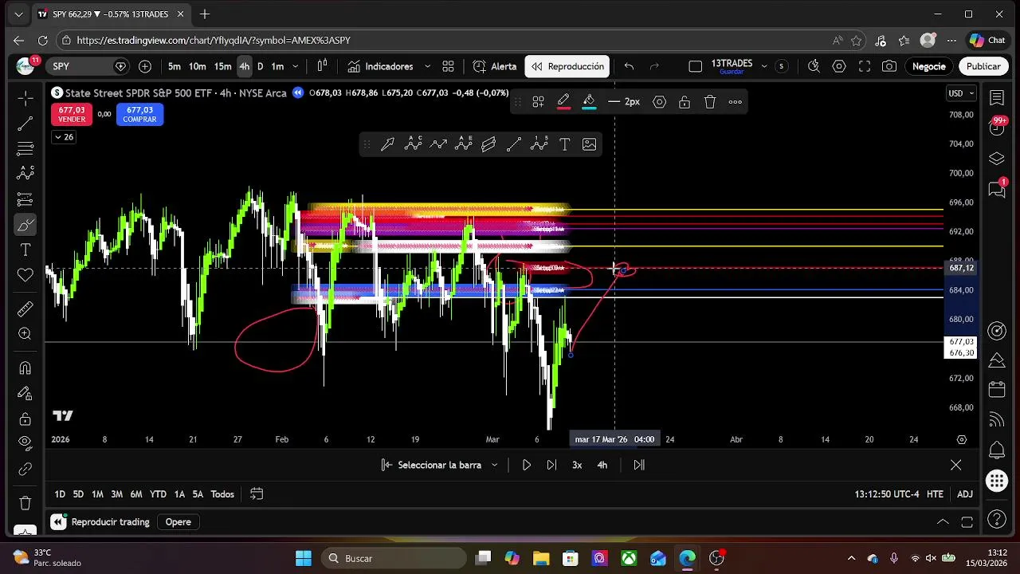The width and height of the screenshot is (1020, 574).
Task: Activate the zoom in tool
Action: [25, 334]
